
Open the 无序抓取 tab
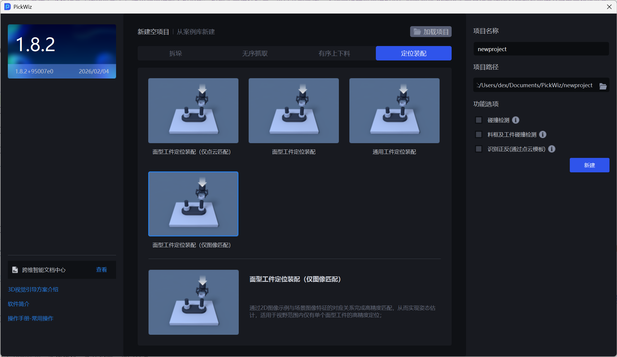point(255,53)
